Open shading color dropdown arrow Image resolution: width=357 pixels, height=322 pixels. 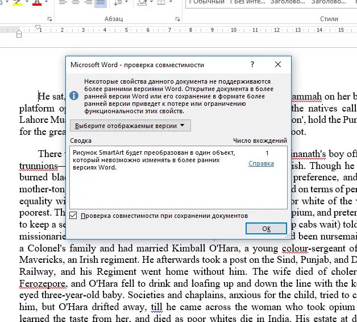click(151, 2)
